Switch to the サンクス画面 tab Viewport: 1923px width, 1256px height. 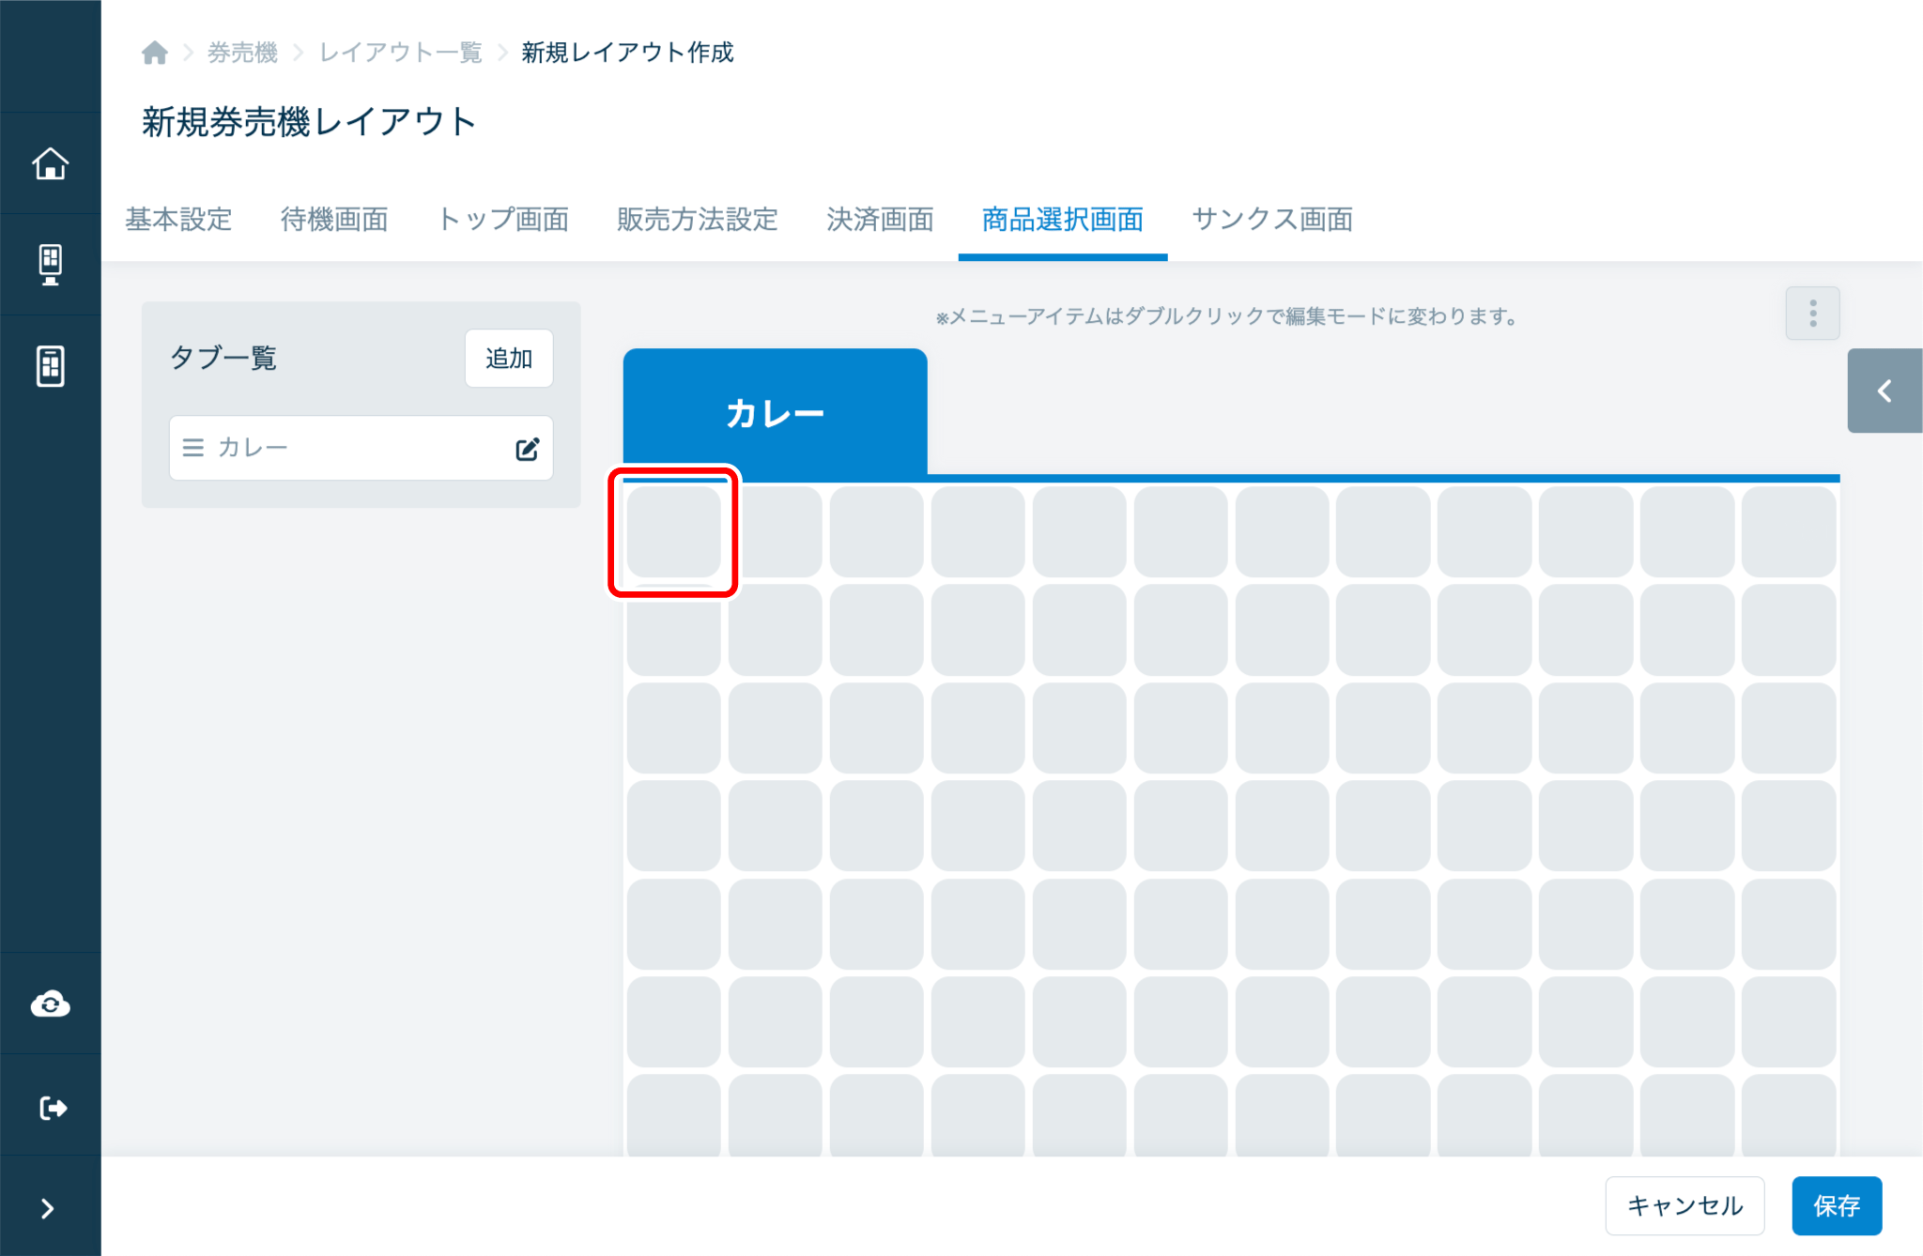coord(1271,220)
